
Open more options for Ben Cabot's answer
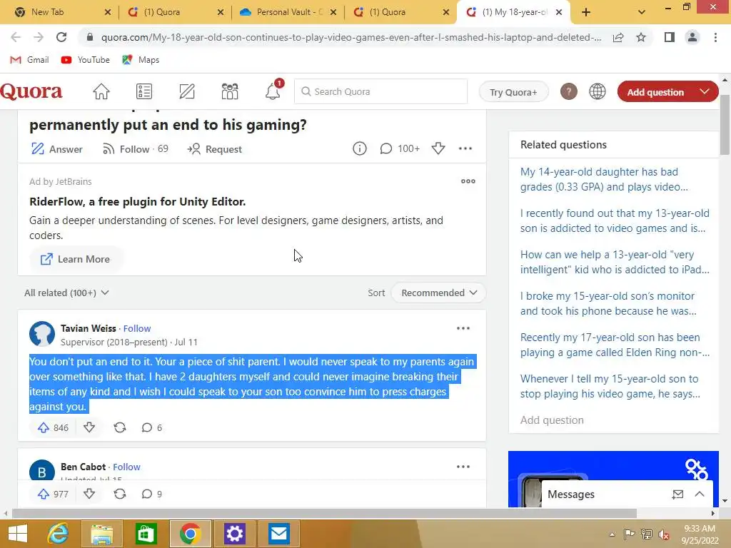point(463,467)
